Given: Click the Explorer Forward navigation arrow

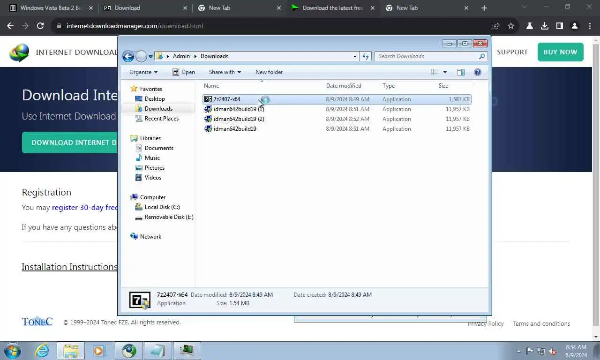Looking at the screenshot, I should pos(141,56).
